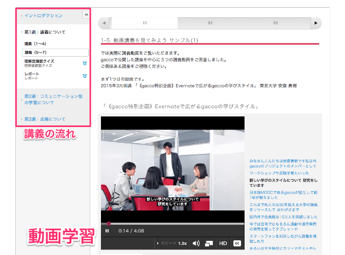
Task: Click the alarm clock icon beside レポート
Action: pos(84,76)
